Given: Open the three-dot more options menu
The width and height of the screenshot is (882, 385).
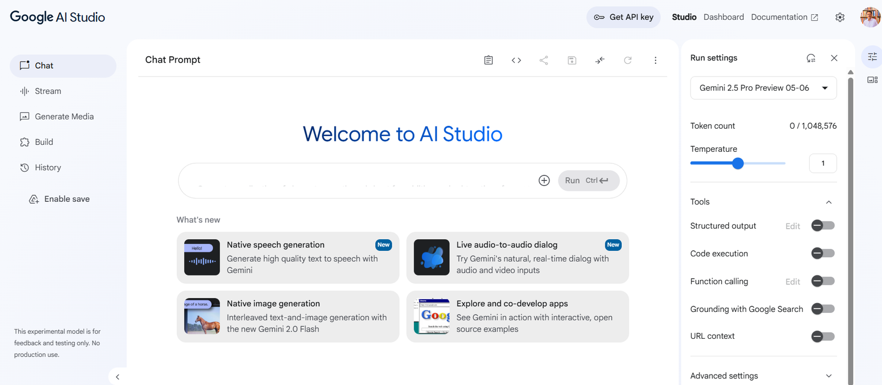Looking at the screenshot, I should (x=655, y=60).
